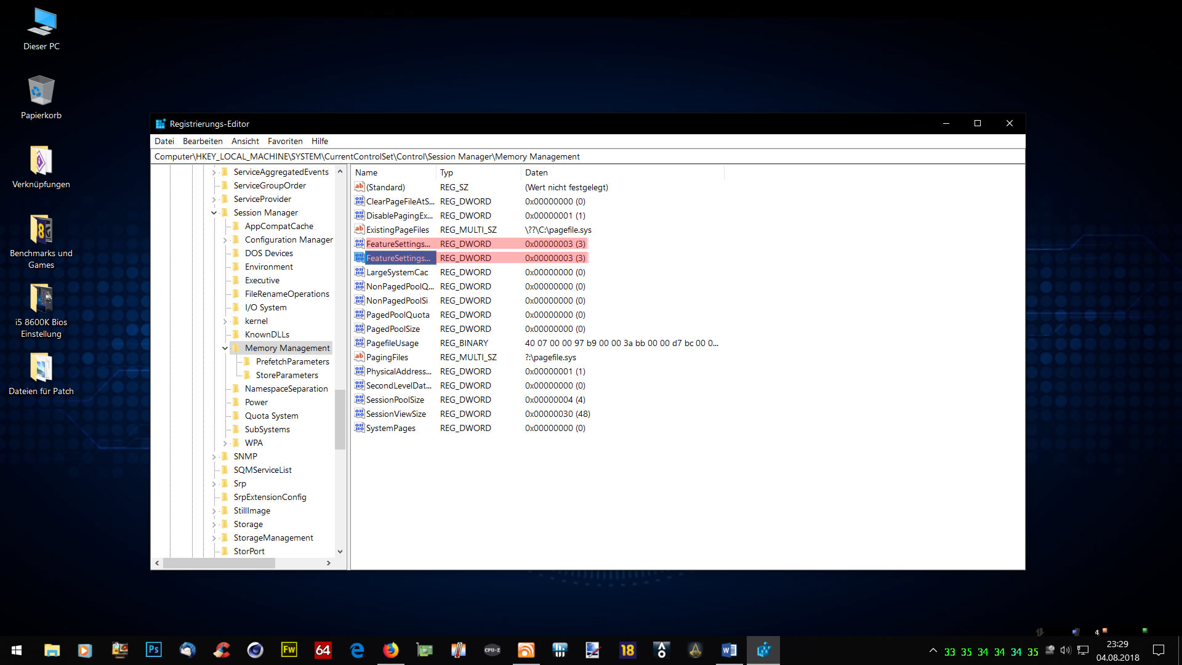The image size is (1182, 665).
Task: Collapse the Memory Management tree node
Action: (225, 349)
